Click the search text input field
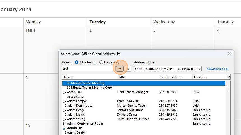Screen dimensions: 241x135 (x=87, y=68)
